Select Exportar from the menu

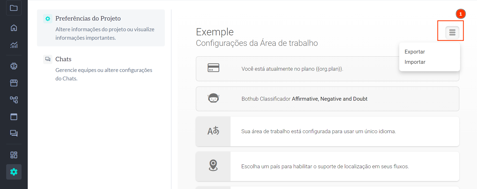[x=415, y=52]
